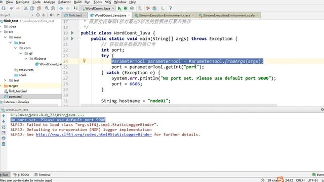The width and height of the screenshot is (324, 182).
Task: Click the Help question mark icon
Action: [170, 9]
